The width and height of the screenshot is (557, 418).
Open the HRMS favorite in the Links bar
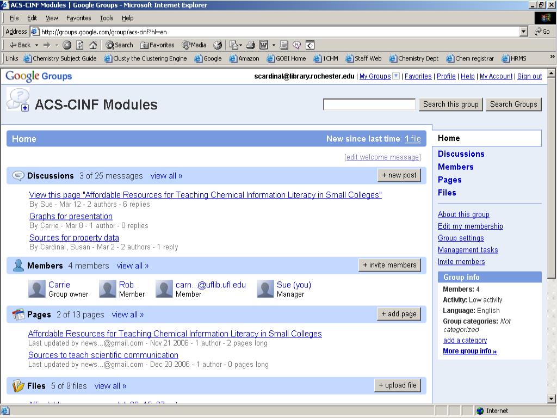coord(514,59)
